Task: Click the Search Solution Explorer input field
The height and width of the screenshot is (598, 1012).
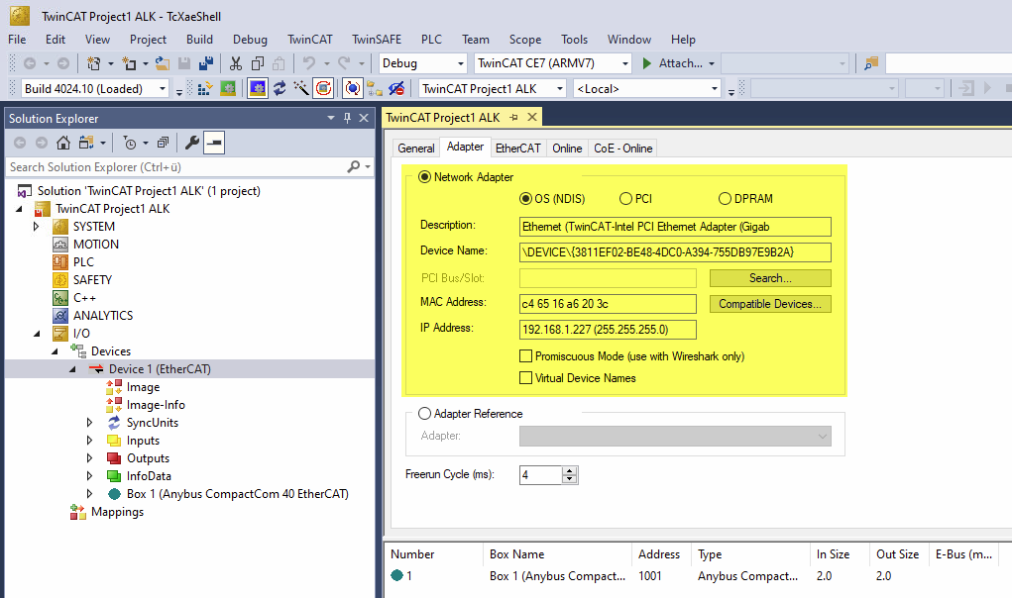Action: 177,167
